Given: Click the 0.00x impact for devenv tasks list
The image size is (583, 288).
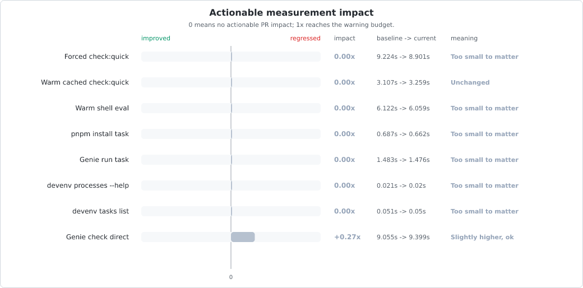Looking at the screenshot, I should pyautogui.click(x=345, y=211).
